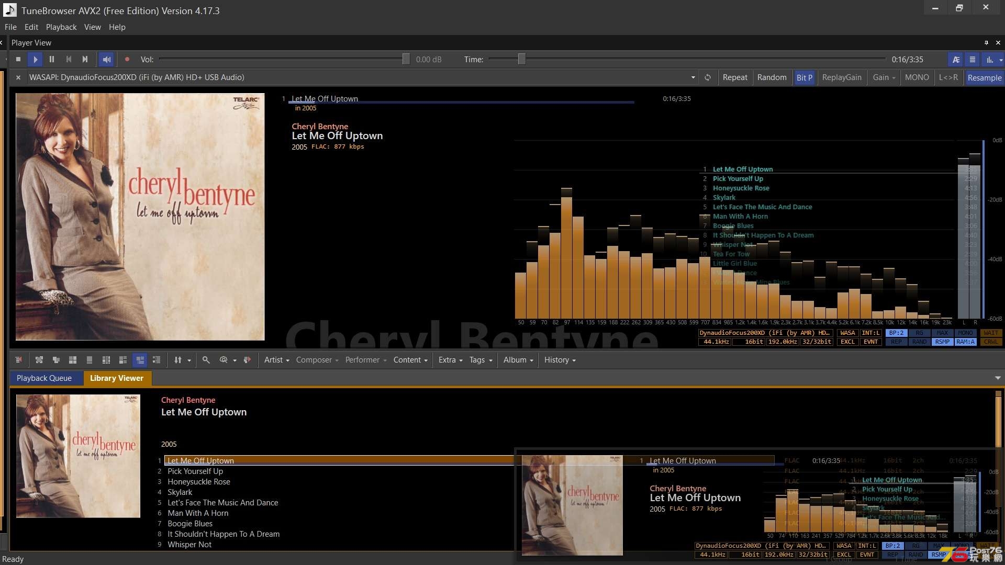Select the single column list view icon
The image size is (1005, 565).
pyautogui.click(x=90, y=360)
